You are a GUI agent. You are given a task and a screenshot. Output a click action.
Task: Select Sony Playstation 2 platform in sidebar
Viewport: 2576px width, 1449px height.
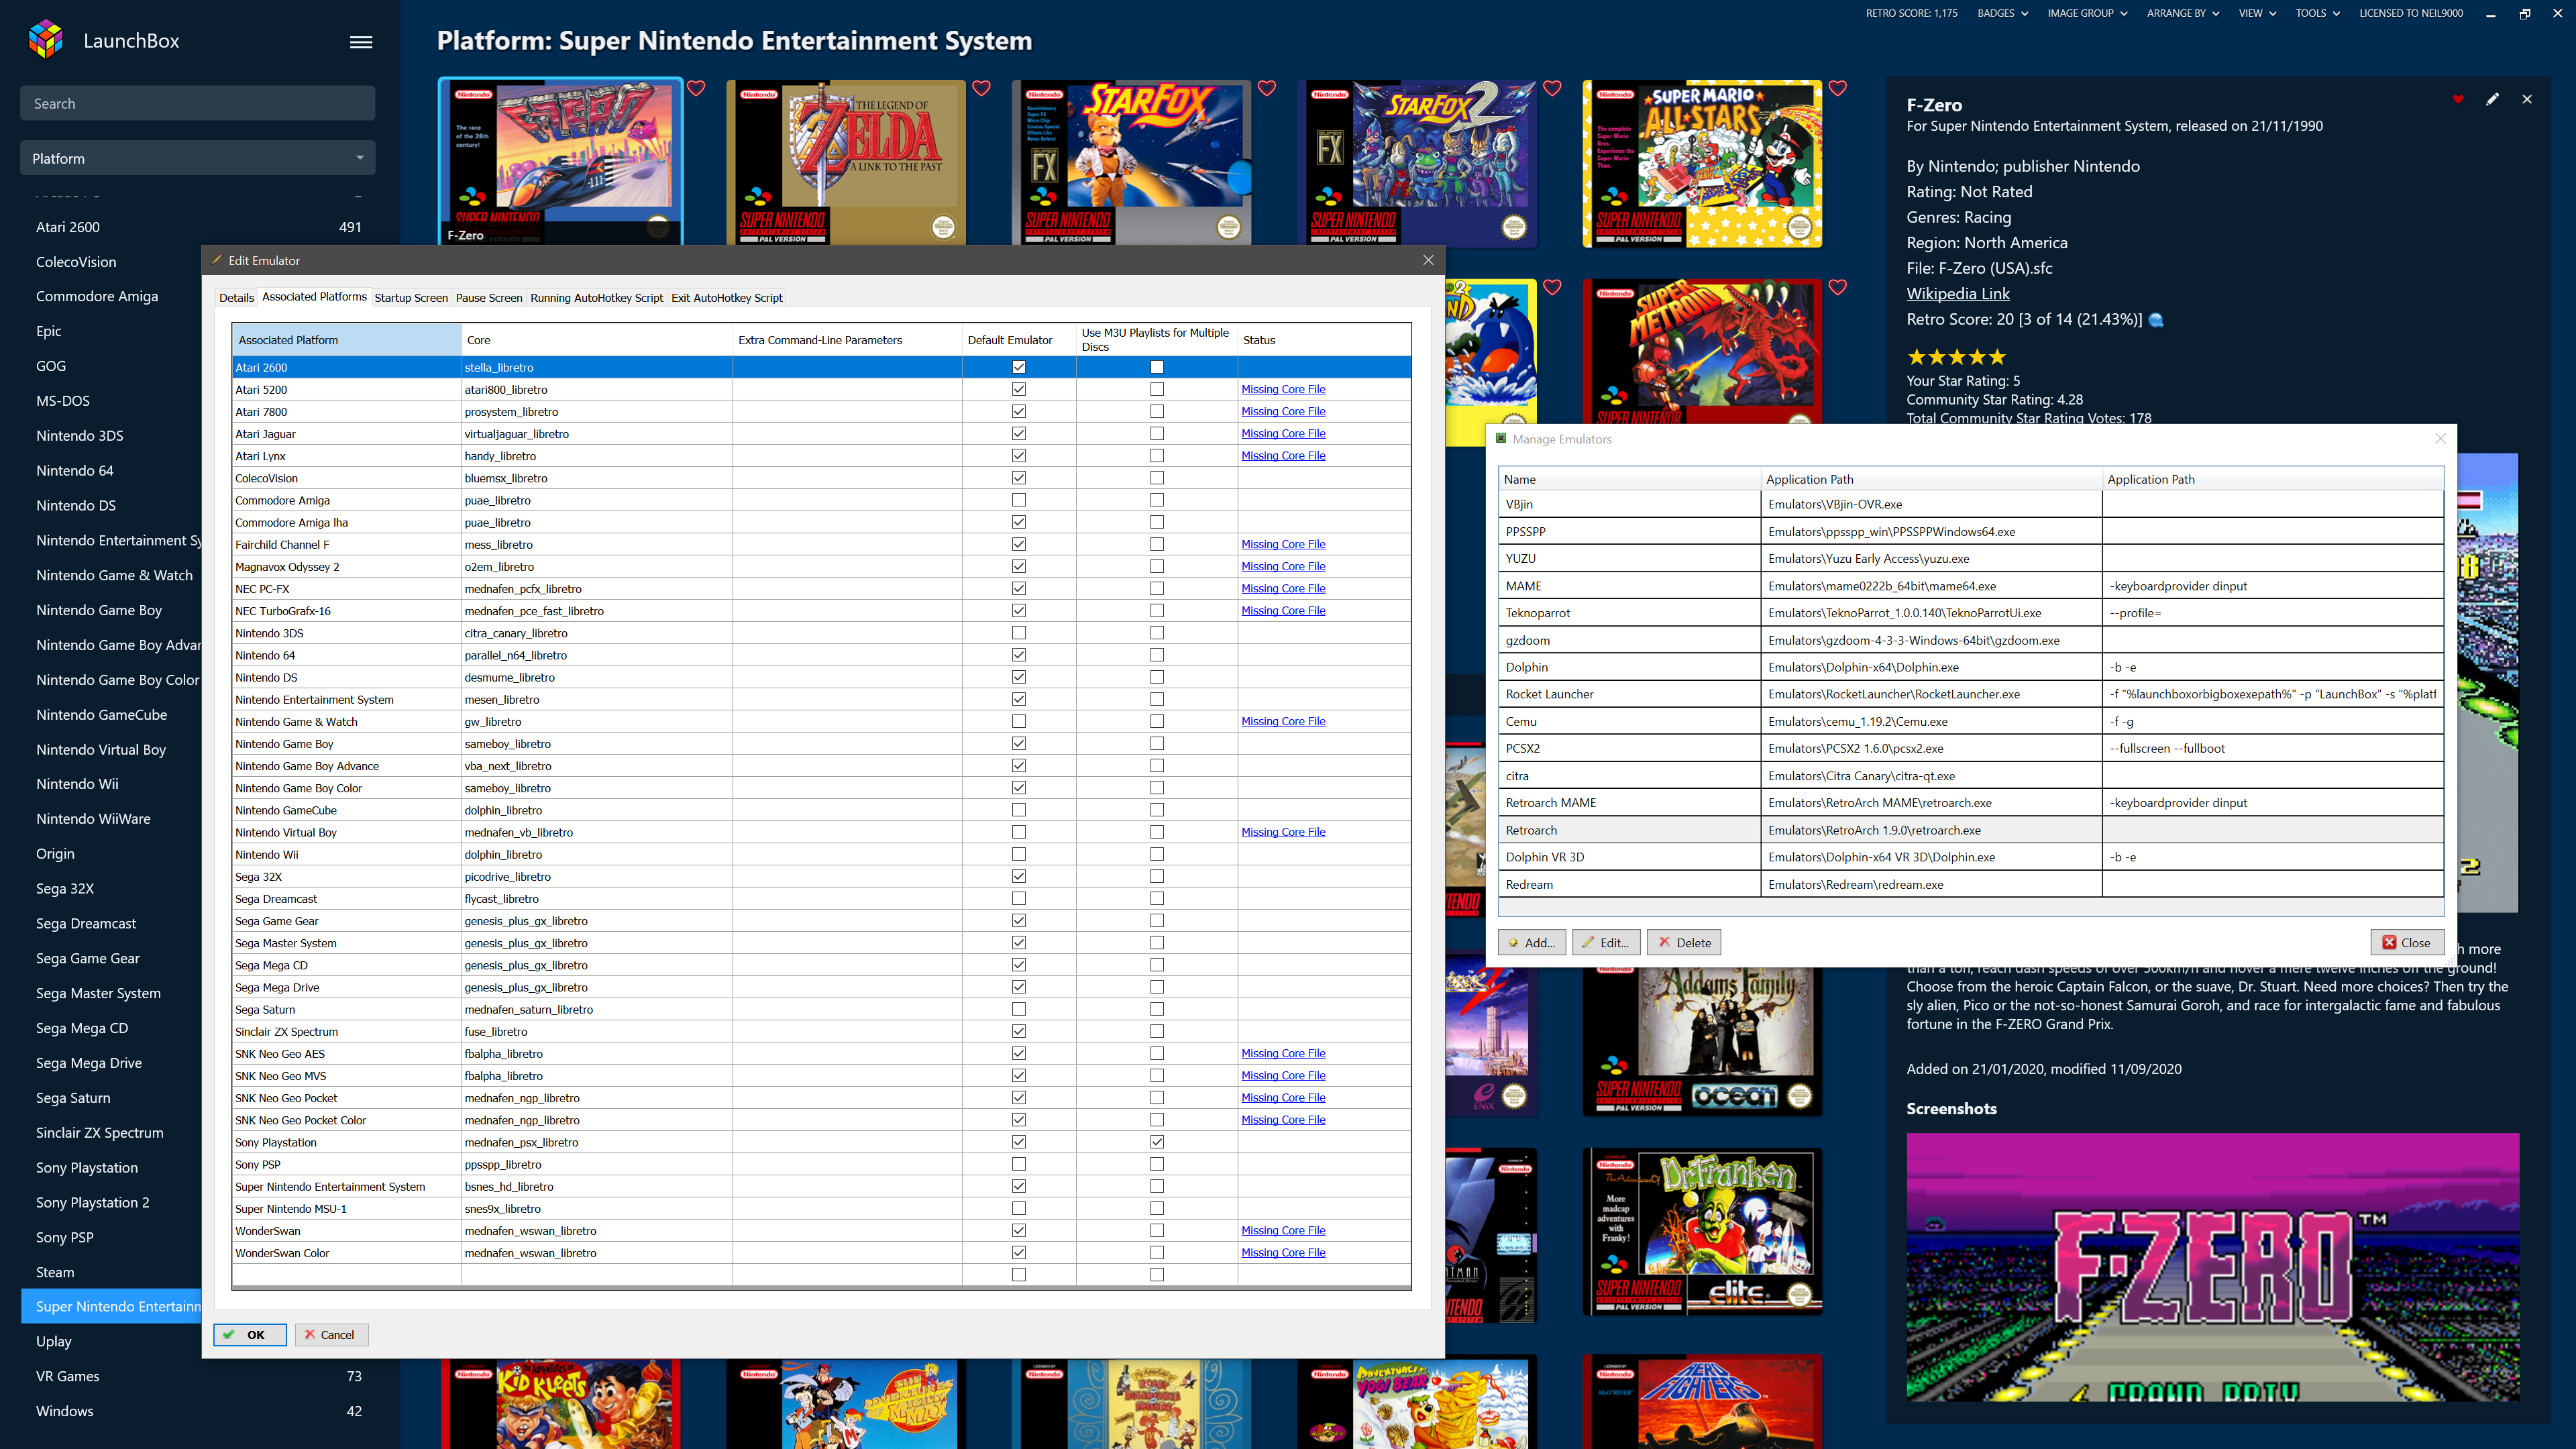point(93,1202)
